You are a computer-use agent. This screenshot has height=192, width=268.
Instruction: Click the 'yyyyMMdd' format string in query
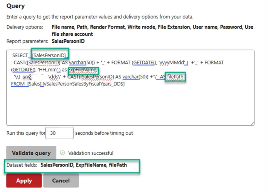tap(172, 62)
